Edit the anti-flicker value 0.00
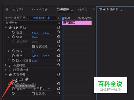 click(x=34, y=61)
